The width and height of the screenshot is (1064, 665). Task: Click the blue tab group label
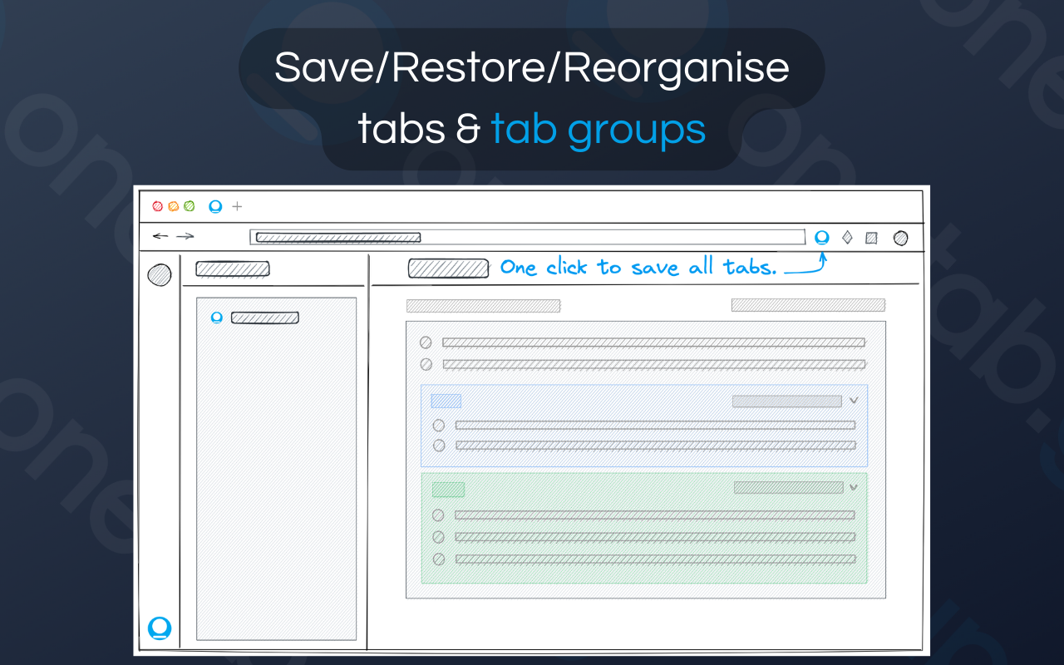click(x=446, y=401)
